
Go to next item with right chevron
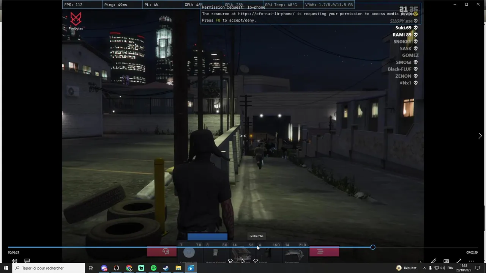(x=480, y=136)
